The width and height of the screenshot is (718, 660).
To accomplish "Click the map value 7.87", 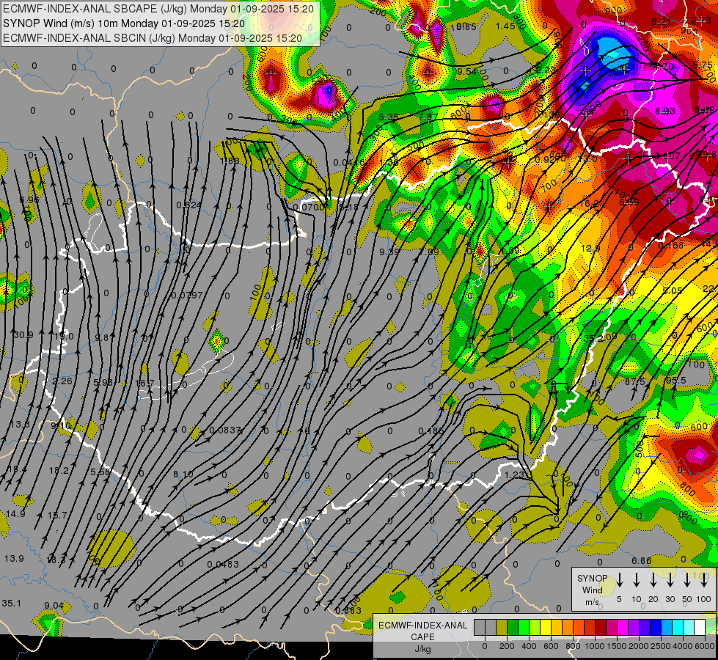I will [428, 117].
